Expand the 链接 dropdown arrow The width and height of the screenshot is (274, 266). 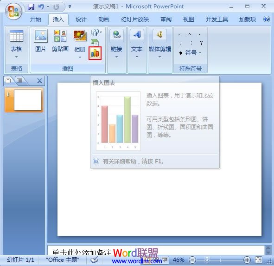[x=116, y=57]
